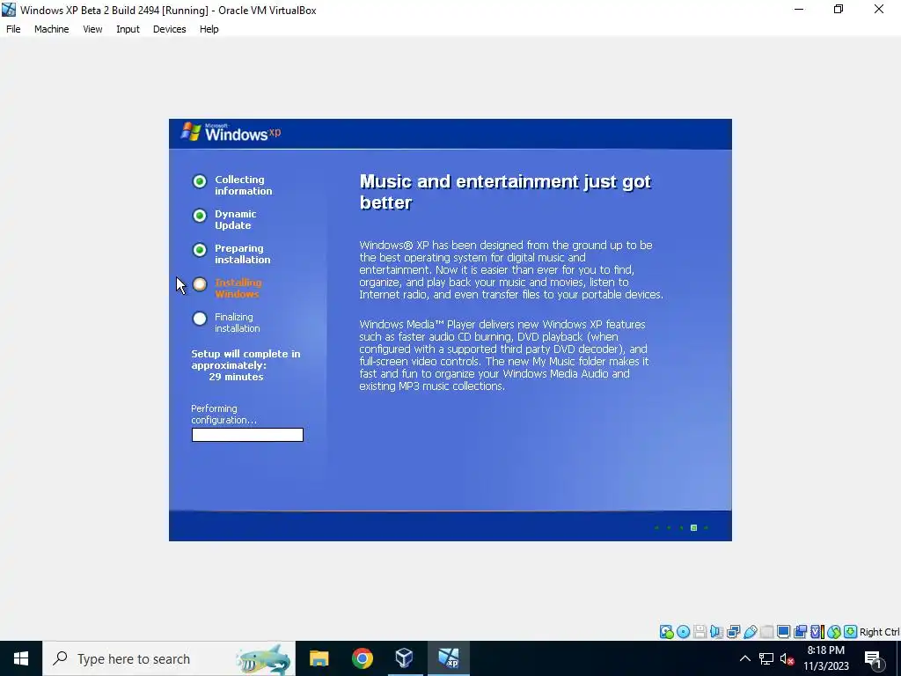The height and width of the screenshot is (676, 901).
Task: Click the shark search highlight image
Action: coord(264,659)
